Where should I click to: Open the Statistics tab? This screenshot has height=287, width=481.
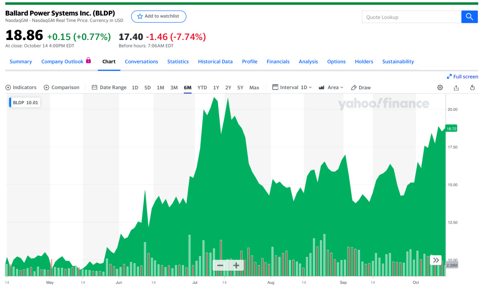coord(178,61)
